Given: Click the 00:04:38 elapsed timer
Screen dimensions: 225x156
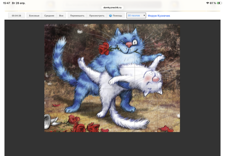Looking at the screenshot, I should point(17,16).
